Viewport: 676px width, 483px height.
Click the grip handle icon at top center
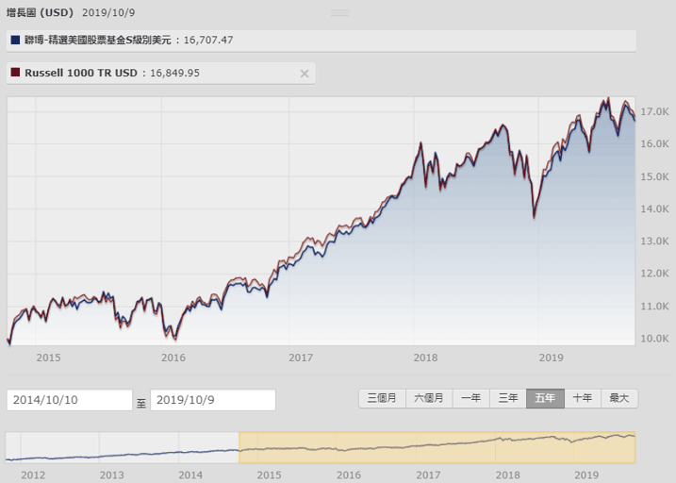339,13
